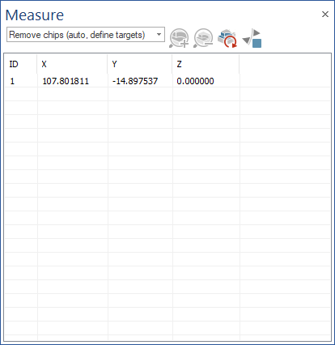Sort by the X column header
This screenshot has width=335, height=345.
pos(72,64)
